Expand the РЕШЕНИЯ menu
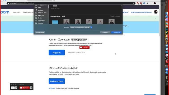The width and height of the screenshot is (169, 95). point(16,12)
